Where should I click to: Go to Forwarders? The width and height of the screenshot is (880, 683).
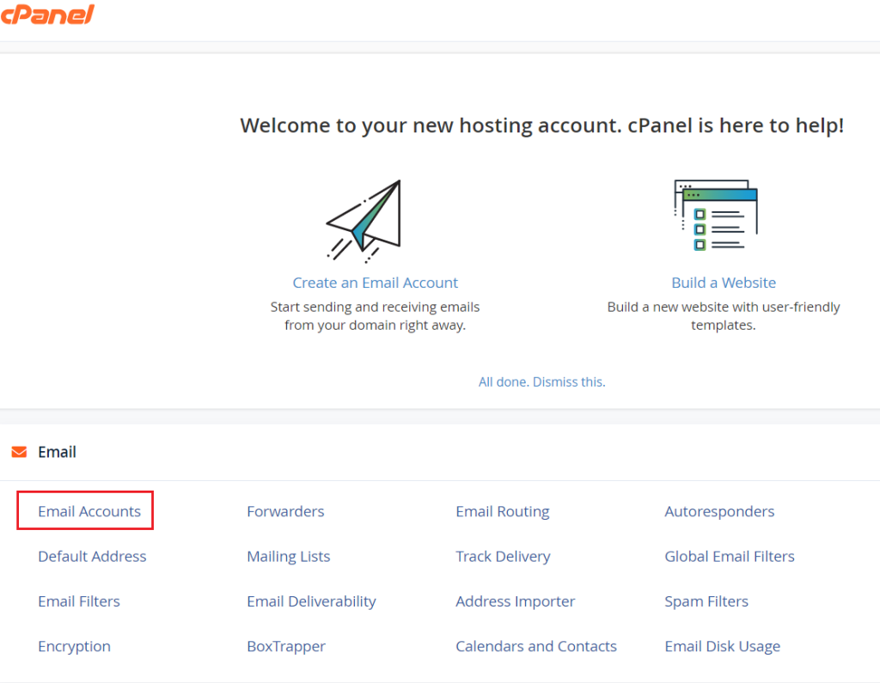pyautogui.click(x=285, y=511)
